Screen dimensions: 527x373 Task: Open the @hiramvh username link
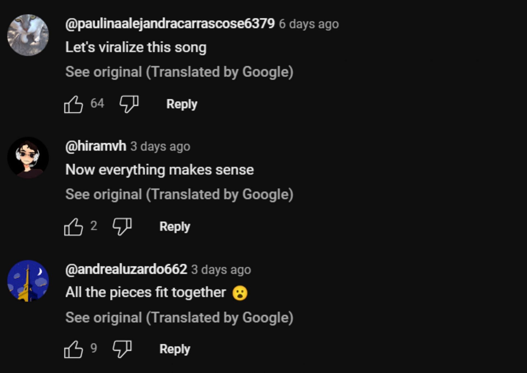coord(96,146)
